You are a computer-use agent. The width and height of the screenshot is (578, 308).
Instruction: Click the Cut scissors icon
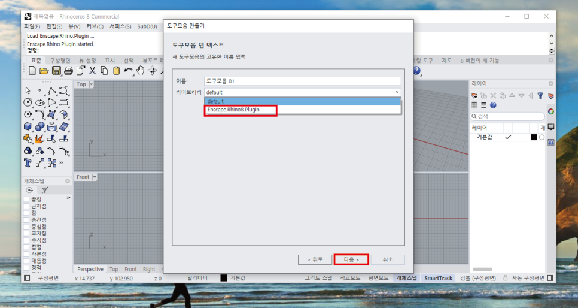coord(92,71)
